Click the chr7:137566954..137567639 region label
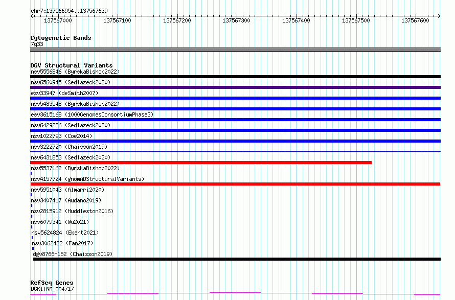This screenshot has width=455, height=300. point(69,11)
